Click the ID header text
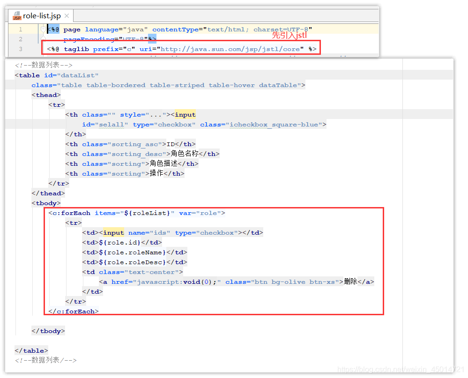468x378 pixels. pos(171,144)
